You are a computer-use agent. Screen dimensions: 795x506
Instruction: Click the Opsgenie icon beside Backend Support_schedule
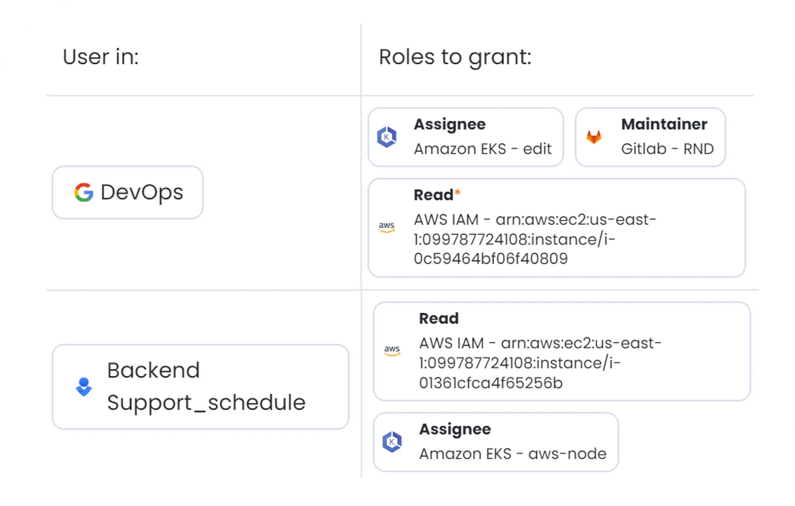point(84,387)
